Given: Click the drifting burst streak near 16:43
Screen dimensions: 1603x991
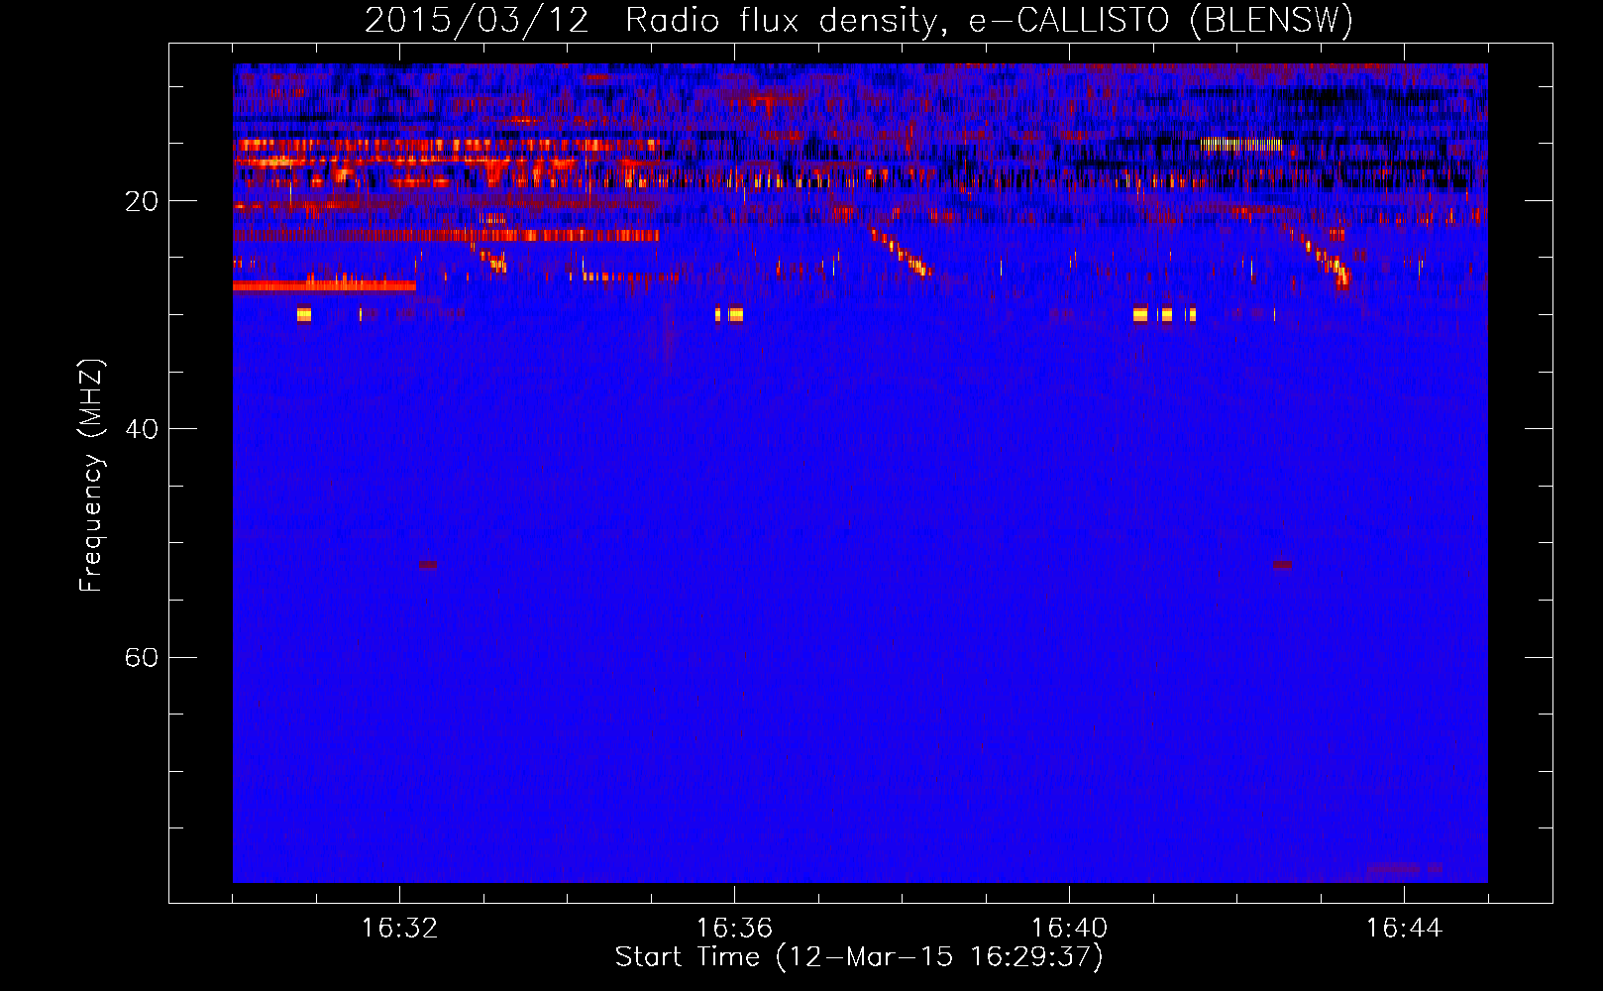Looking at the screenshot, I should coord(1321,259).
